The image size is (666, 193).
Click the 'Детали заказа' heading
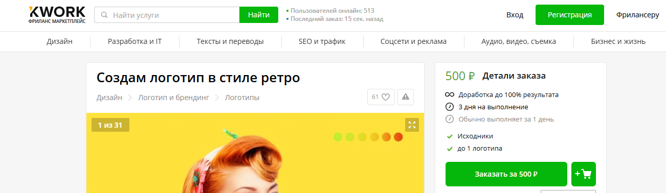514,76
